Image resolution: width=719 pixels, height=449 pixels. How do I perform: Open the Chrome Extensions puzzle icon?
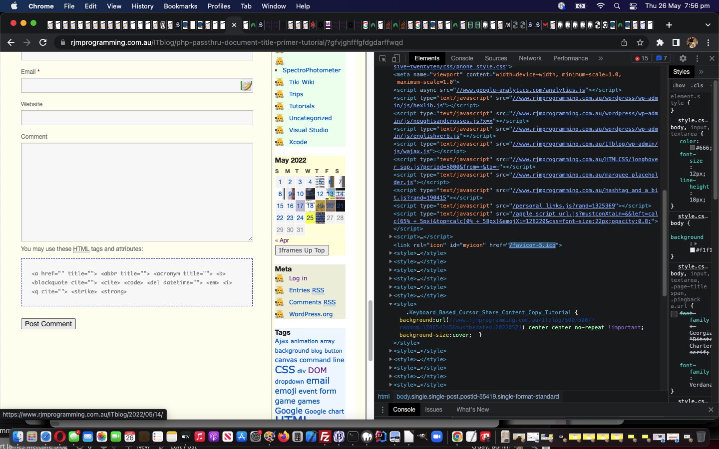[x=660, y=42]
